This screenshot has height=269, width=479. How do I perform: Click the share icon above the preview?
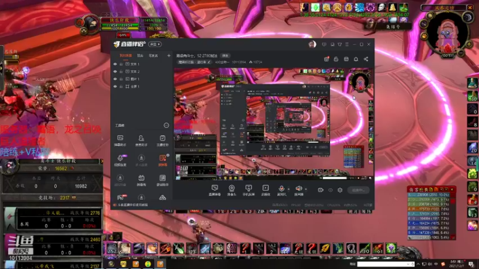(x=366, y=59)
